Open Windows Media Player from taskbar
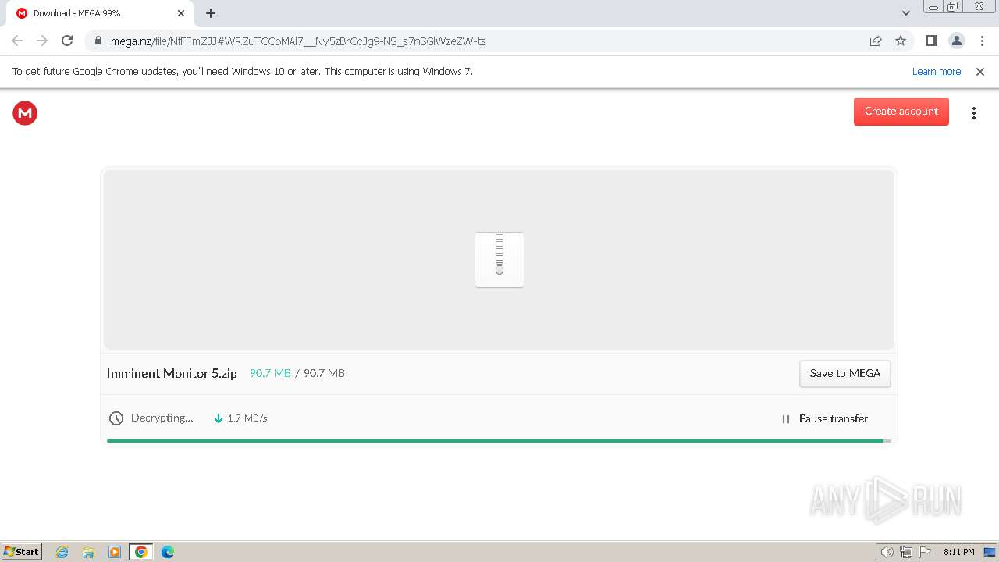This screenshot has height=562, width=999. point(115,552)
